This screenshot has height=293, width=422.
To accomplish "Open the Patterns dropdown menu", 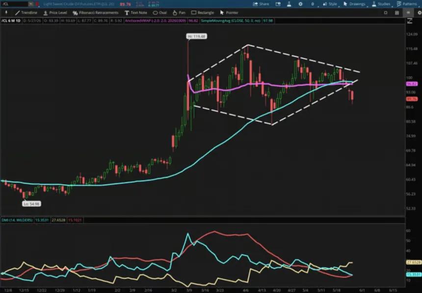I will (x=407, y=4).
